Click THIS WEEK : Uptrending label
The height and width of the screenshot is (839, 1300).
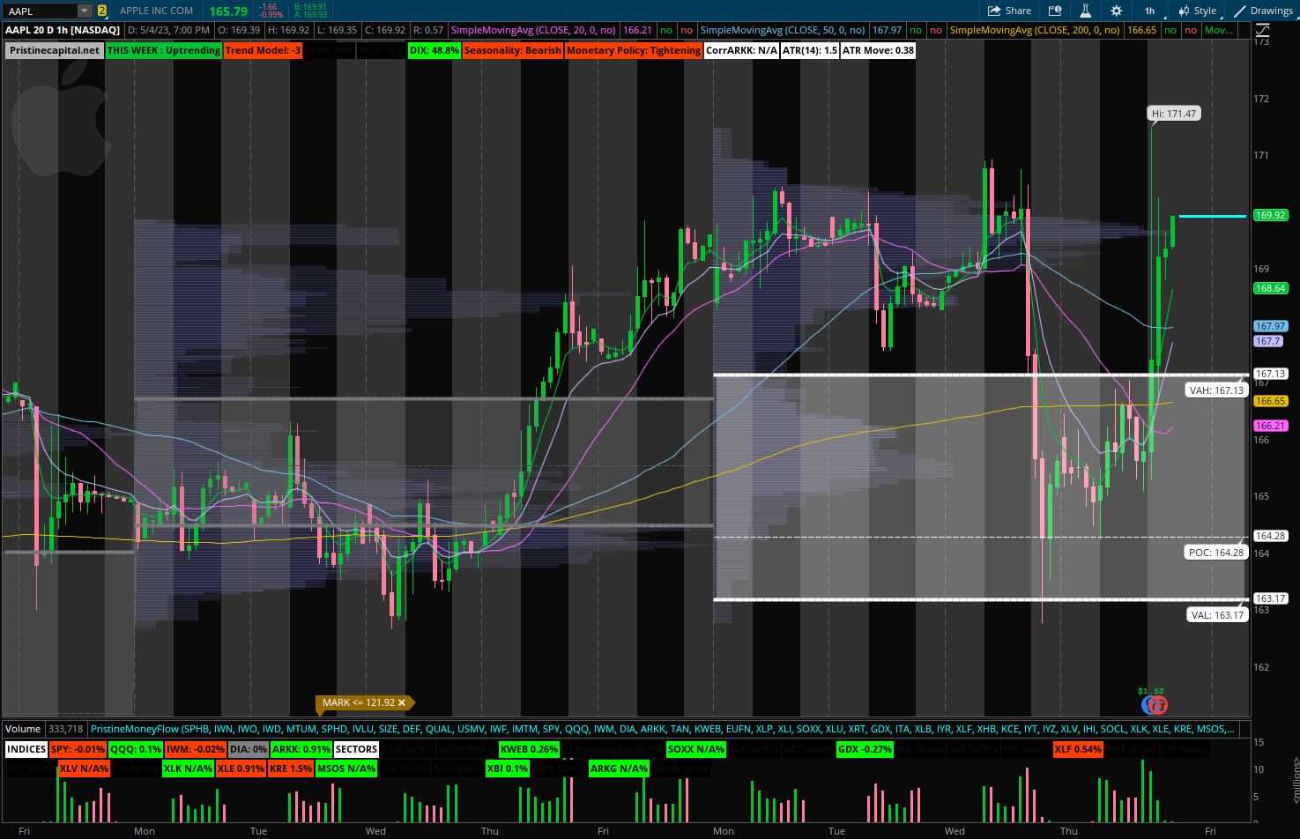(164, 50)
